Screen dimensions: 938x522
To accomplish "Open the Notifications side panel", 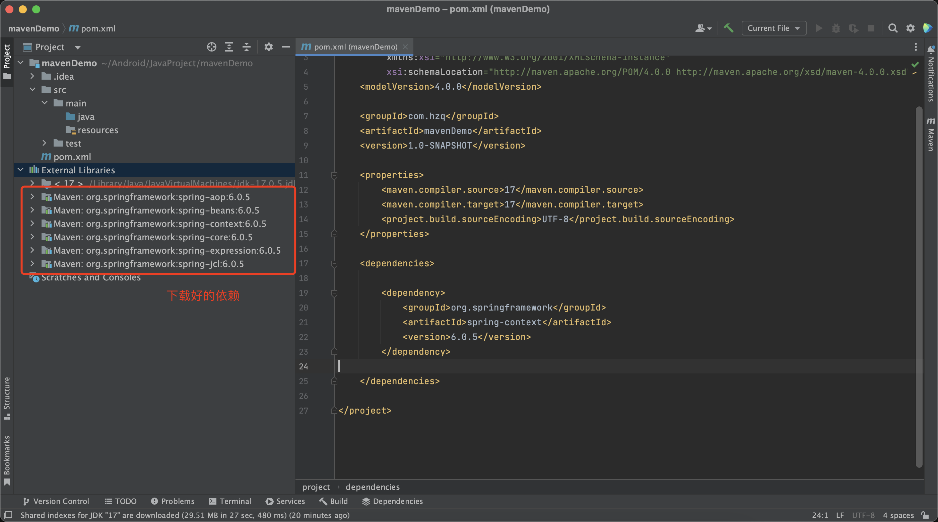I will coord(931,74).
